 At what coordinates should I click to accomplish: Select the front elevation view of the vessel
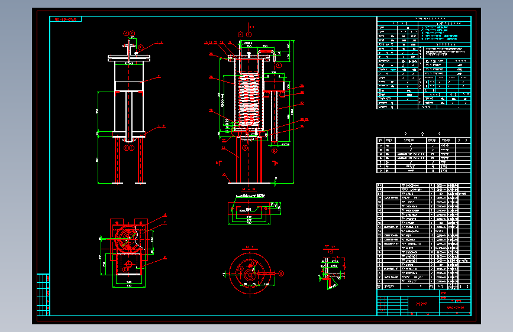point(130,108)
